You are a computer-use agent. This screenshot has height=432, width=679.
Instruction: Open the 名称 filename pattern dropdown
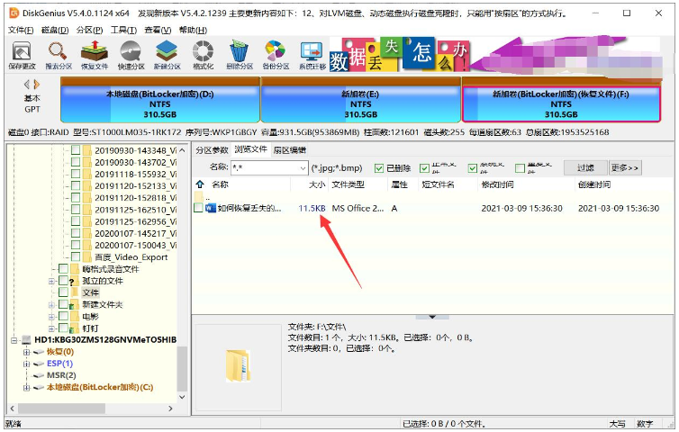click(303, 168)
